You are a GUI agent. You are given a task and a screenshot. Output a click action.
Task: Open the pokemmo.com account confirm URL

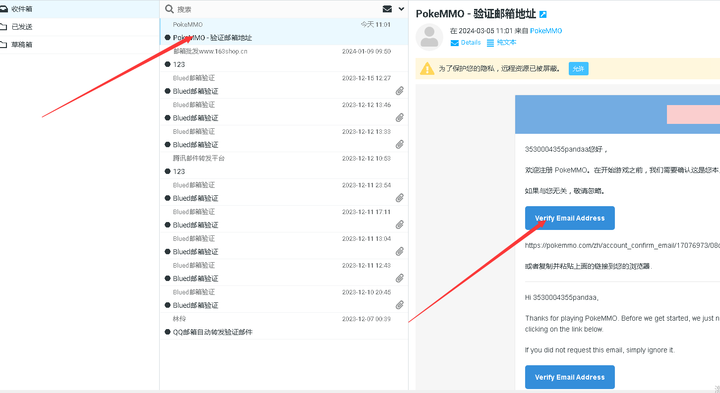point(622,245)
